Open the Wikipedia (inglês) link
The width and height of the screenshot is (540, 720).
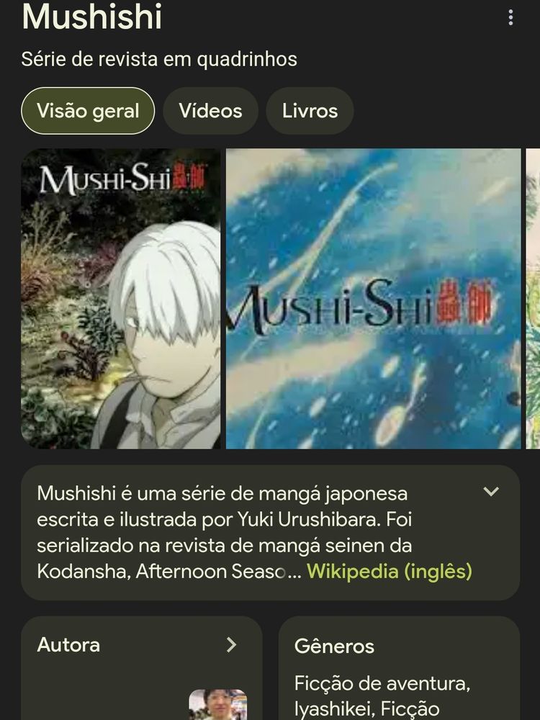[390, 571]
